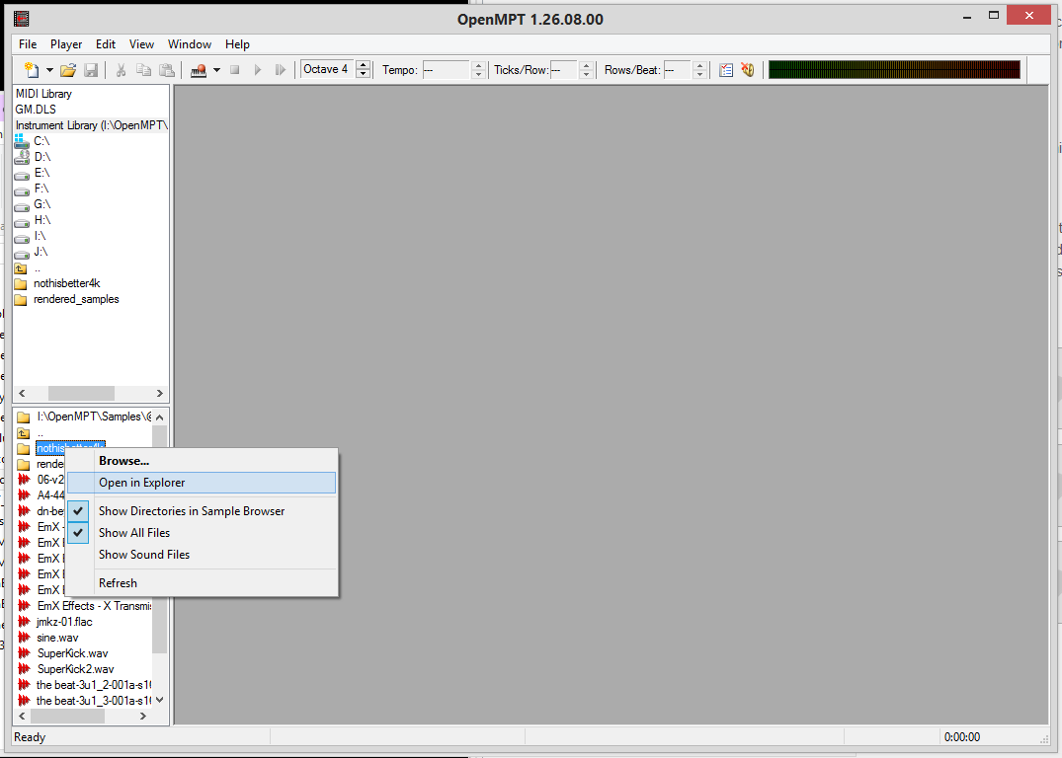Click sample browser vertical scrollbar down arrow

(x=160, y=701)
